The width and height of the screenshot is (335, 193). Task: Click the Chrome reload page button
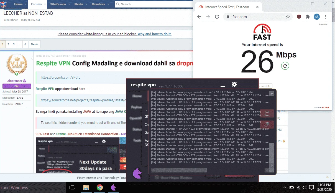pos(217,17)
